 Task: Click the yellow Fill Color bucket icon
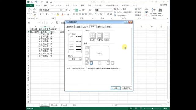(58, 14)
